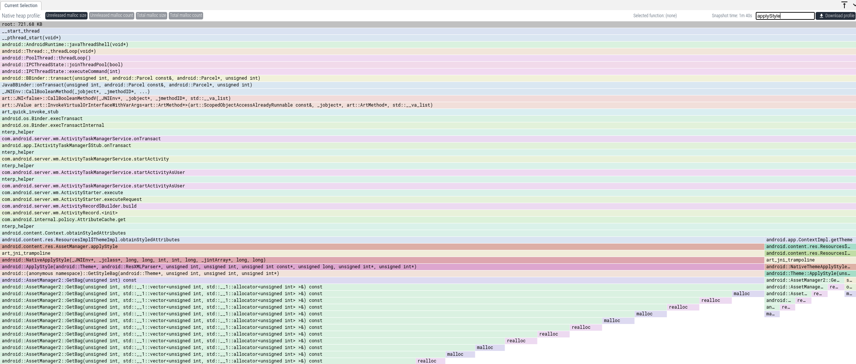Switch to Unreleased malloc count view
This screenshot has height=364, width=856.
tap(111, 16)
